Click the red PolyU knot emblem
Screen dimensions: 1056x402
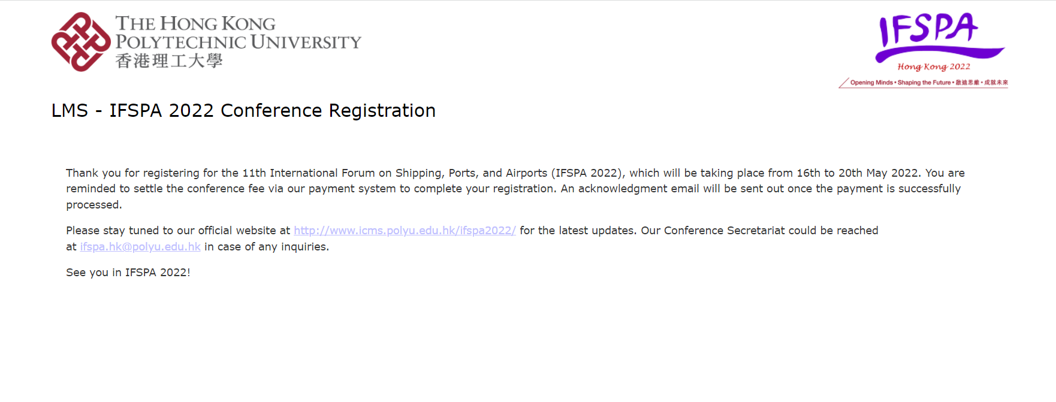tap(81, 42)
